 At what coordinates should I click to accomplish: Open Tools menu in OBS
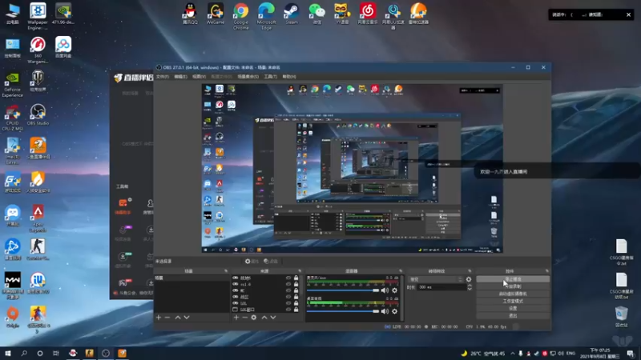tap(270, 76)
